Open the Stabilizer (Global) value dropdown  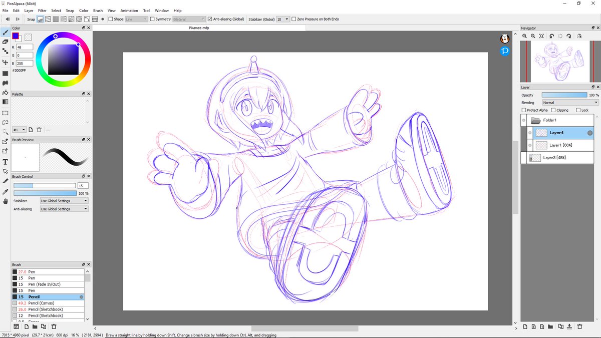point(283,19)
